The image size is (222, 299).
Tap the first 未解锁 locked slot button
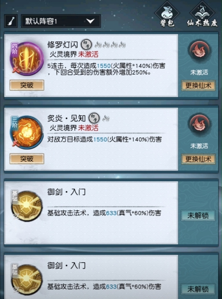coord(198,216)
